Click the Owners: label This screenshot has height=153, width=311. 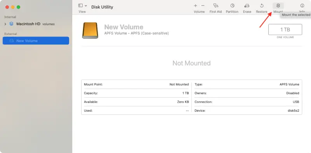tap(201, 93)
